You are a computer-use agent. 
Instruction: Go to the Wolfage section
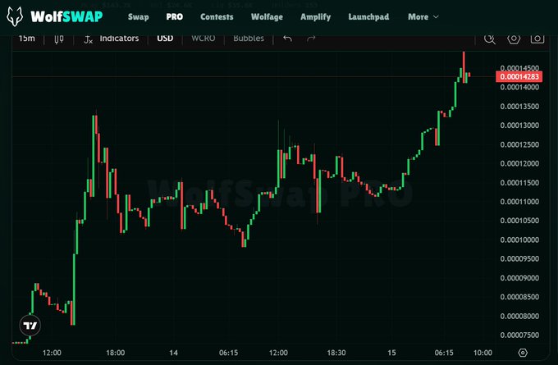267,16
